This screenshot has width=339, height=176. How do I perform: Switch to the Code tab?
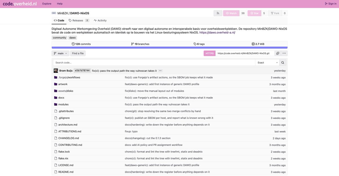point(59,21)
